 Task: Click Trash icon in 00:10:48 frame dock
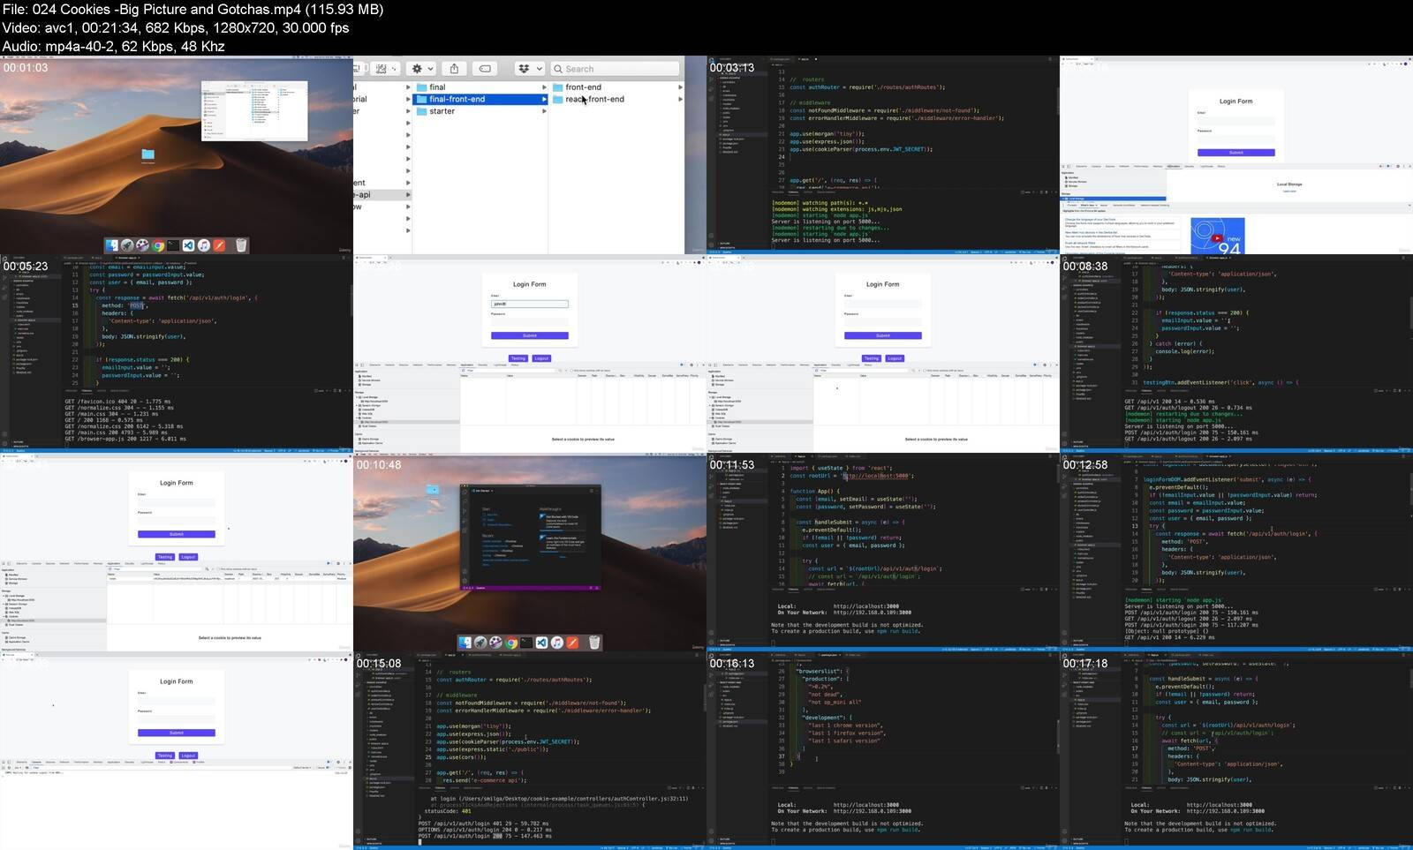[x=594, y=643]
